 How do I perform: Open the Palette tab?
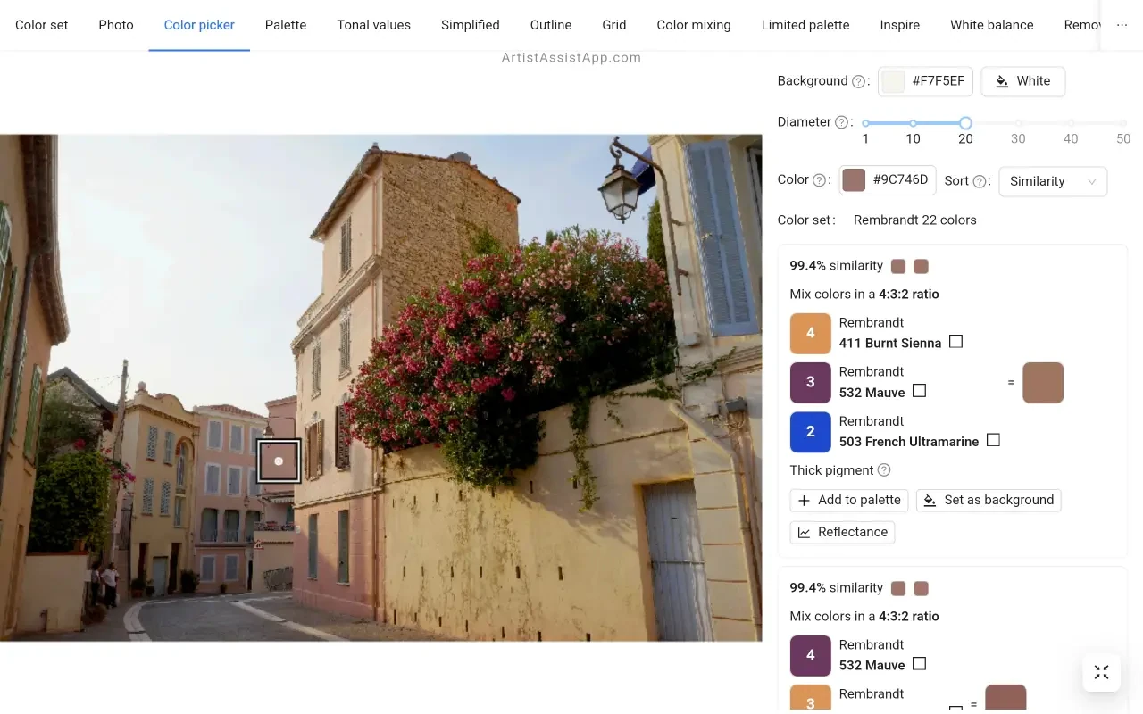(286, 25)
